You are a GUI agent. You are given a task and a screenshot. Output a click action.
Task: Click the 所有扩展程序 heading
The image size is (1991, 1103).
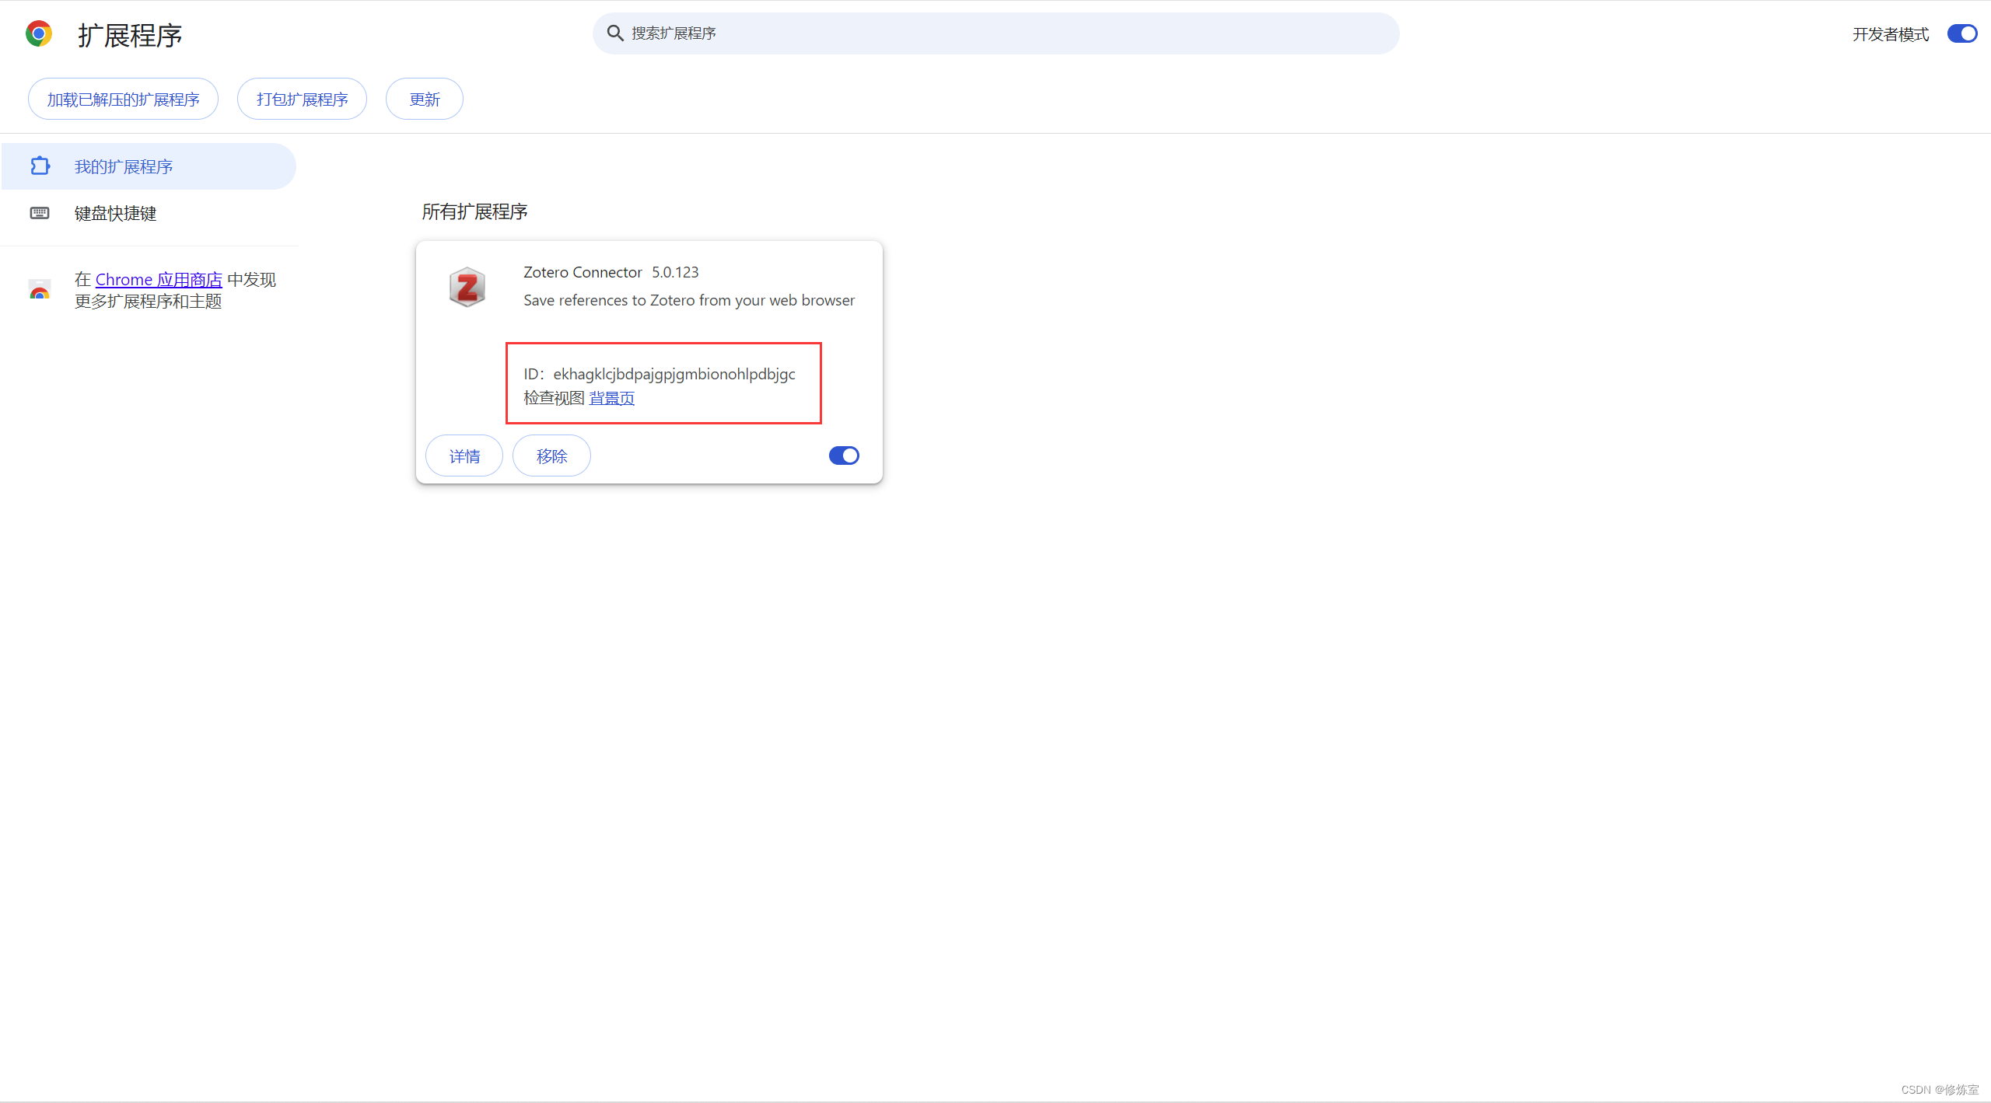click(474, 211)
